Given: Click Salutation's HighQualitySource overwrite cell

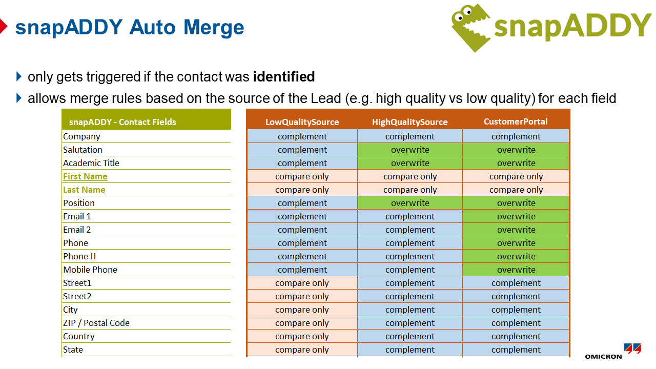Looking at the screenshot, I should tap(410, 150).
